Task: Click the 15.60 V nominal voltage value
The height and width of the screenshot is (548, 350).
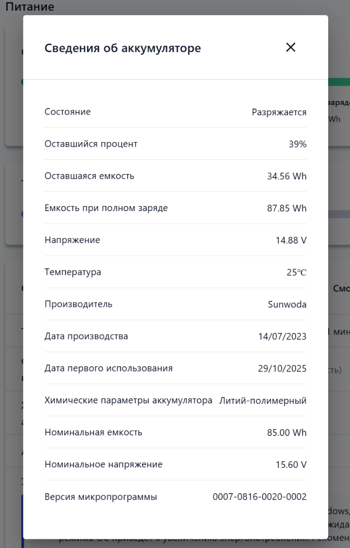Action: click(291, 465)
